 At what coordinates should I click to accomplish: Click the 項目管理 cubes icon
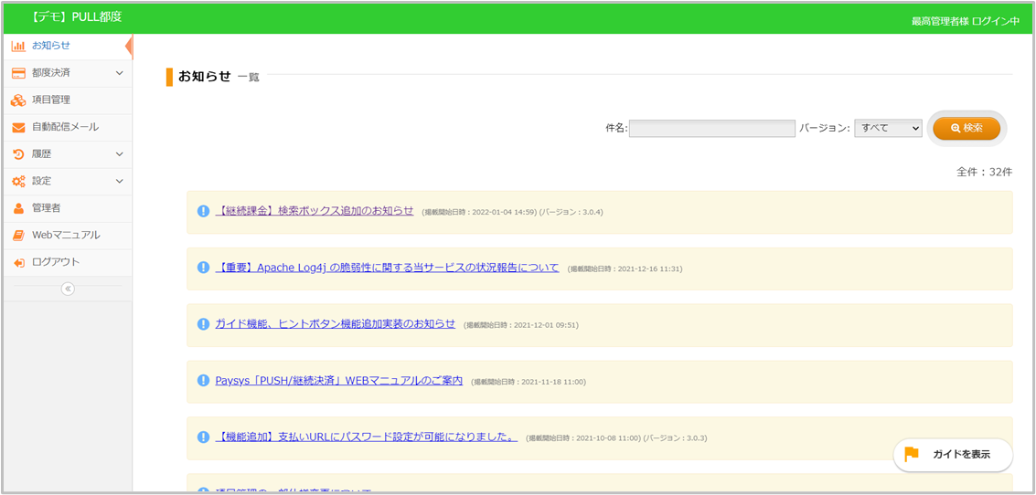tap(18, 100)
